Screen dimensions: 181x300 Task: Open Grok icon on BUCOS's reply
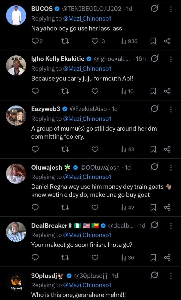point(154,9)
